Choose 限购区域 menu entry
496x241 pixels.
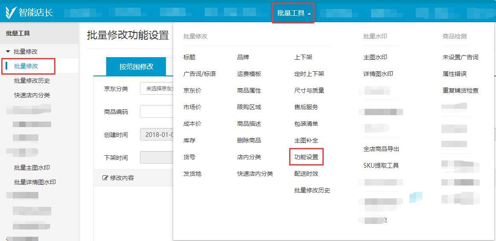pyautogui.click(x=249, y=107)
